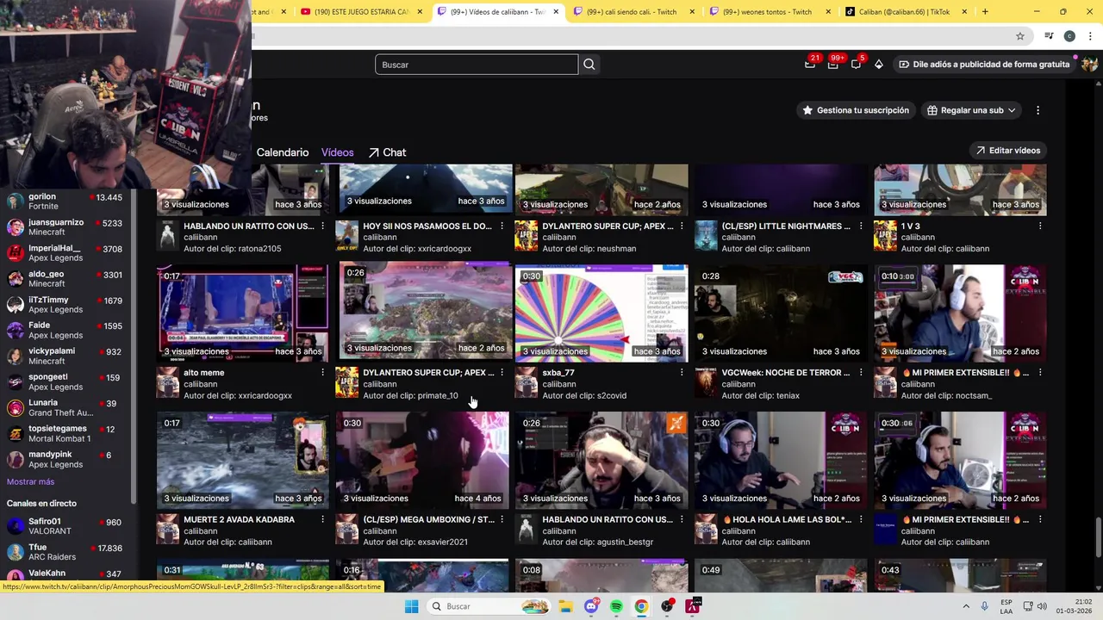The height and width of the screenshot is (620, 1103).
Task: Show hidden system tray icons chevron
Action: [966, 606]
